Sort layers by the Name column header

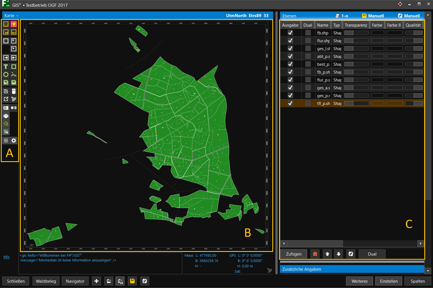click(323, 25)
